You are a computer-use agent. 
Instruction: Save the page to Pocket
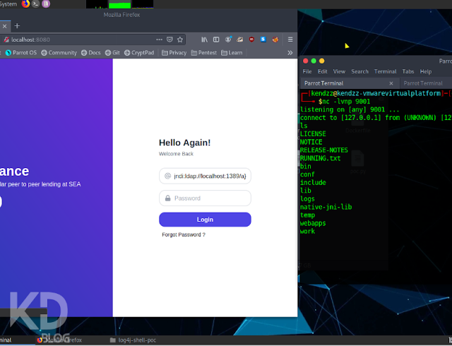[x=169, y=40]
